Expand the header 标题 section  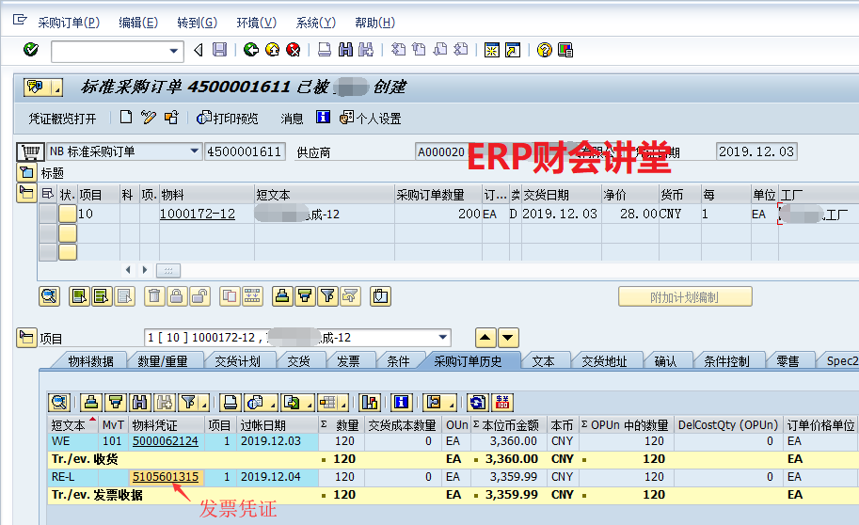click(x=26, y=173)
